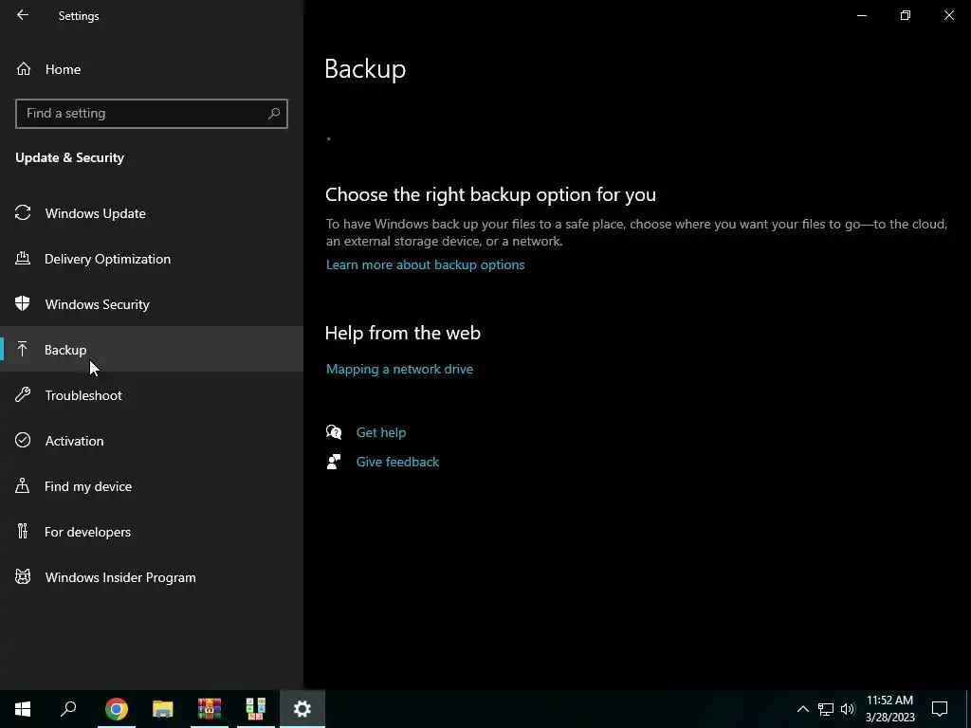Image resolution: width=971 pixels, height=728 pixels.
Task: Open taskbar search
Action: [68, 709]
